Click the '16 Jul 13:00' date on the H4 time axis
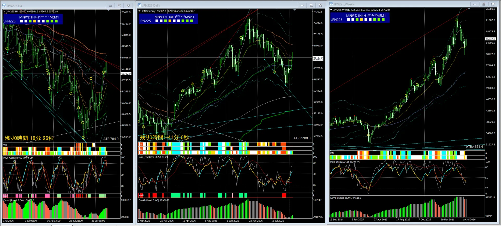Screen dimensions: 501x226 [x=54, y=221]
